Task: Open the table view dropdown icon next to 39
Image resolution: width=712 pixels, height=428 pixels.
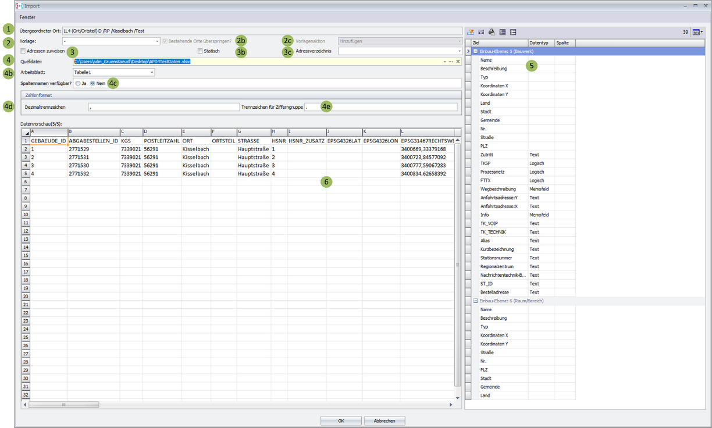Action: 698,32
